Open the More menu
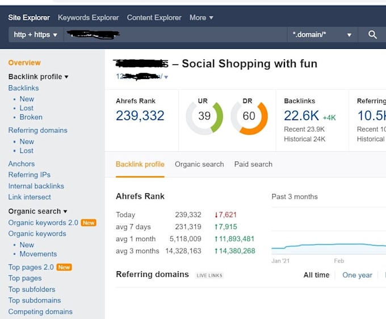The width and height of the screenshot is (386, 319). [x=201, y=18]
